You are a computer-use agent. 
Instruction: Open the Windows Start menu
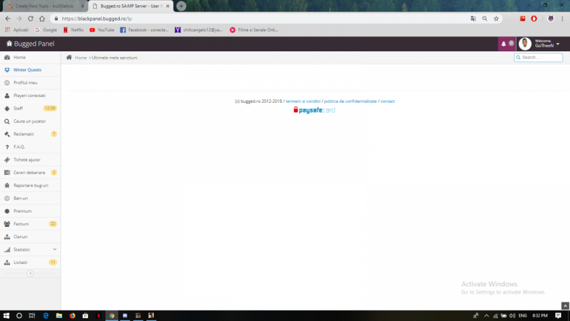tap(6, 315)
